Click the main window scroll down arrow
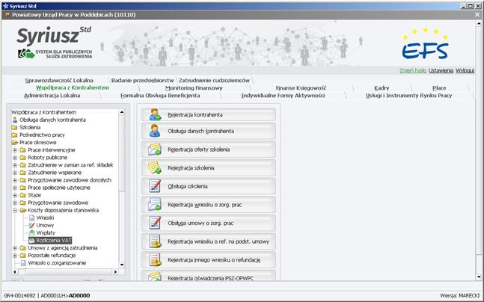The image size is (484, 302). [479, 277]
